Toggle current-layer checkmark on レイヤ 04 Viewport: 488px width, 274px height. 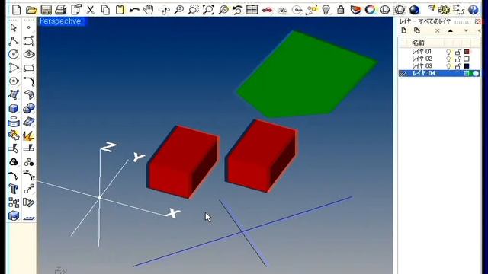tap(403, 74)
